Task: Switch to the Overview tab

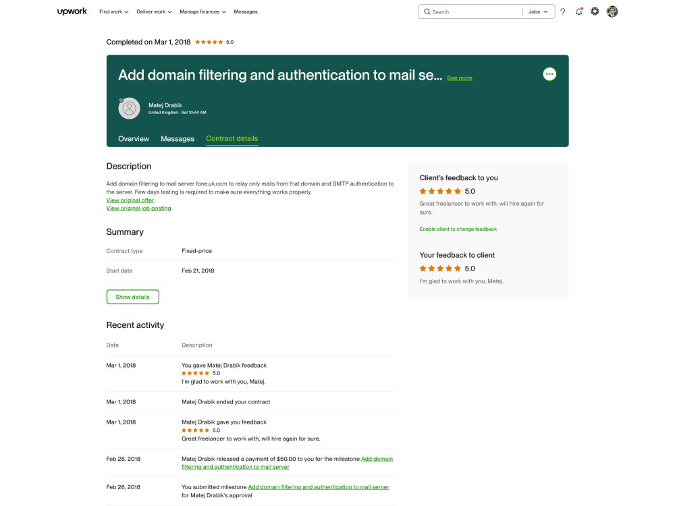Action: pos(134,138)
